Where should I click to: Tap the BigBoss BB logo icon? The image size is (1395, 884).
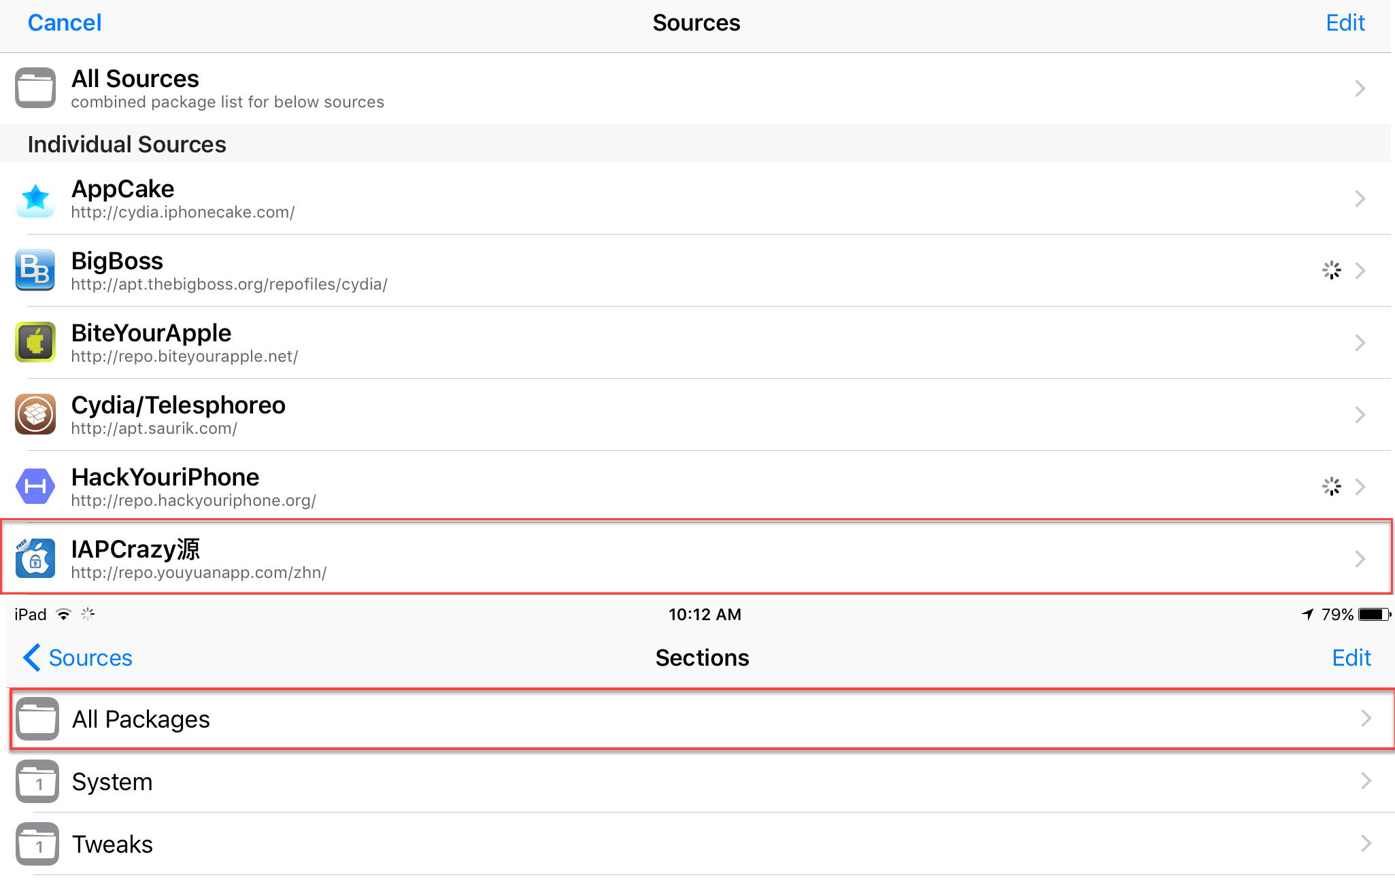tap(35, 271)
